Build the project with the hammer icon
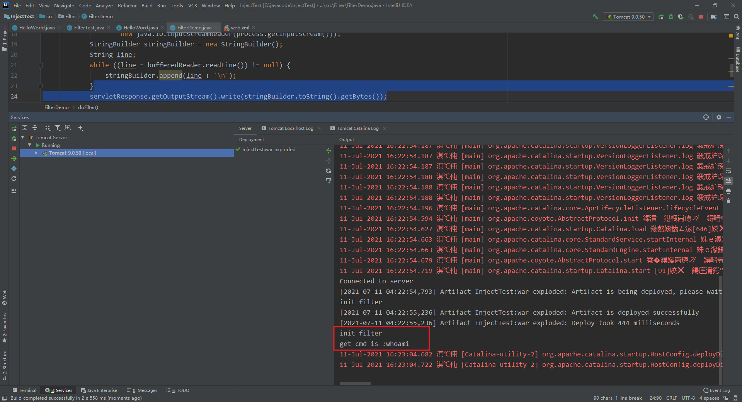This screenshot has width=742, height=402. pos(595,17)
